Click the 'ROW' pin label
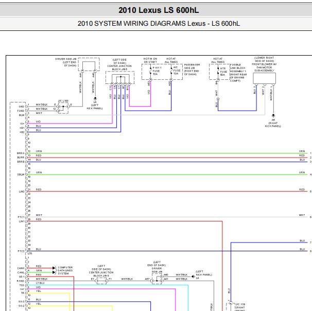Screen dimensions: 312x311 [22, 115]
